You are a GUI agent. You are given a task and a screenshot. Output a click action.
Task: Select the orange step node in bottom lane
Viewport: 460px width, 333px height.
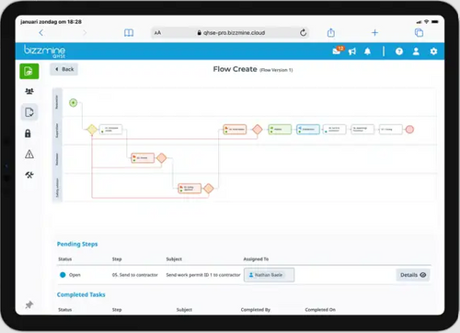(x=190, y=189)
